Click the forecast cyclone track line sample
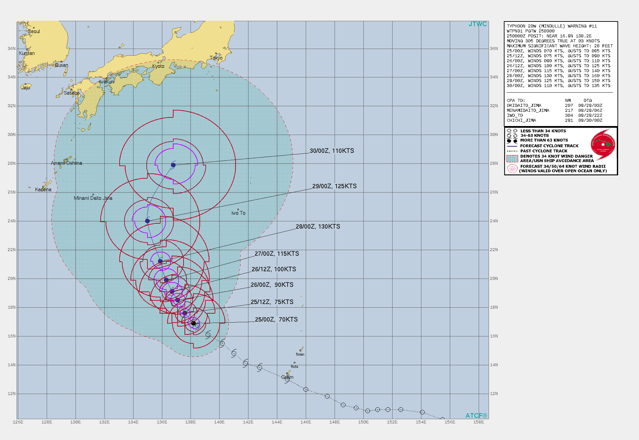This screenshot has width=639, height=440. 512,146
